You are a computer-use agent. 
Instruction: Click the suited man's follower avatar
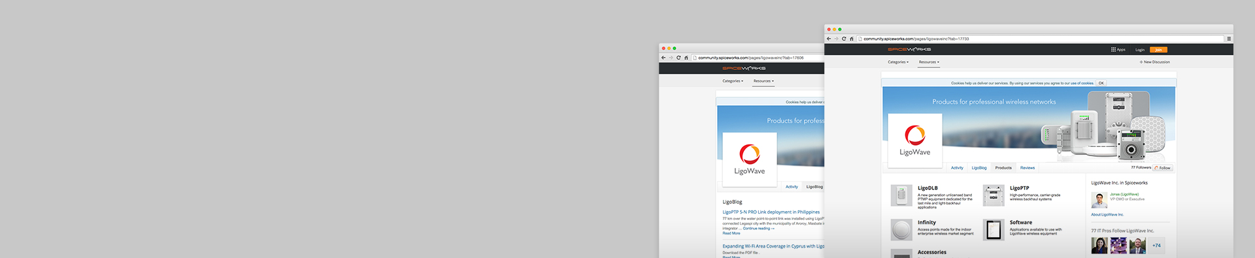coord(1137,246)
